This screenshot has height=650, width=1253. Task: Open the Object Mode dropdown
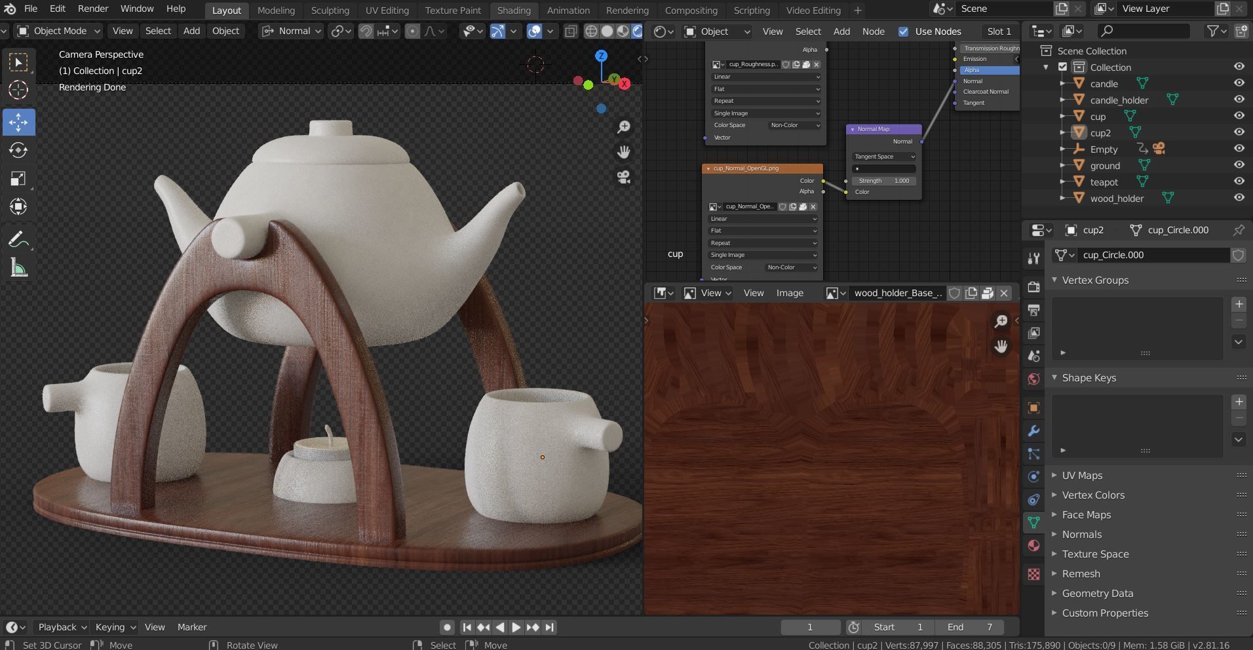(58, 31)
